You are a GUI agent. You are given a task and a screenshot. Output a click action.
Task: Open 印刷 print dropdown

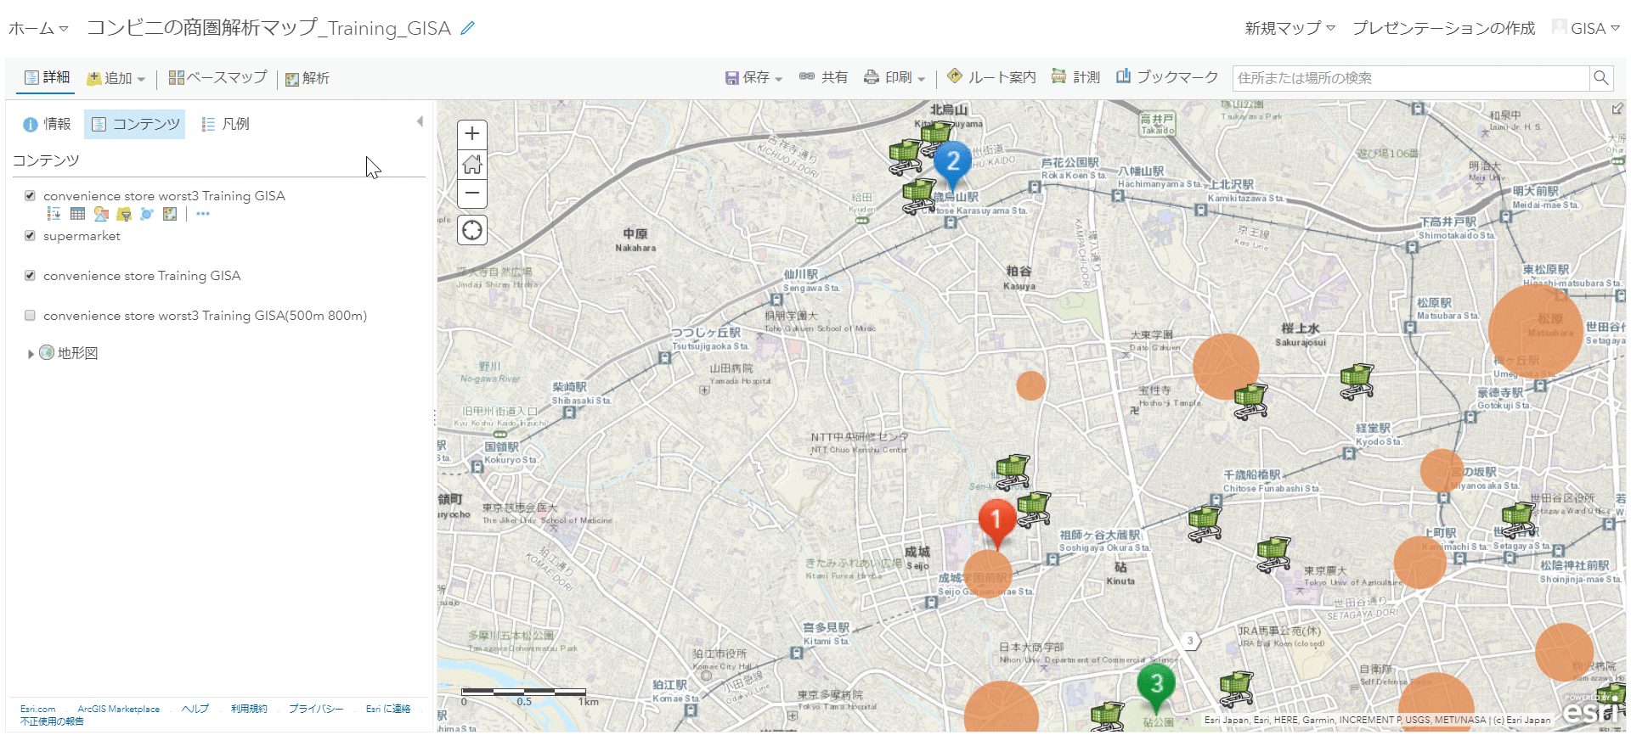[x=895, y=77]
